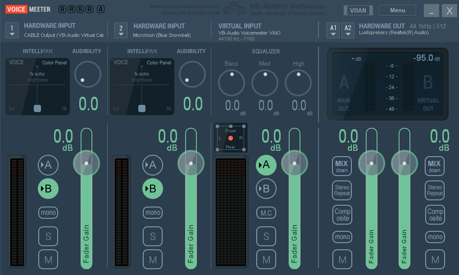
Task: Mute the Virtual Input strip
Action: (x=266, y=260)
